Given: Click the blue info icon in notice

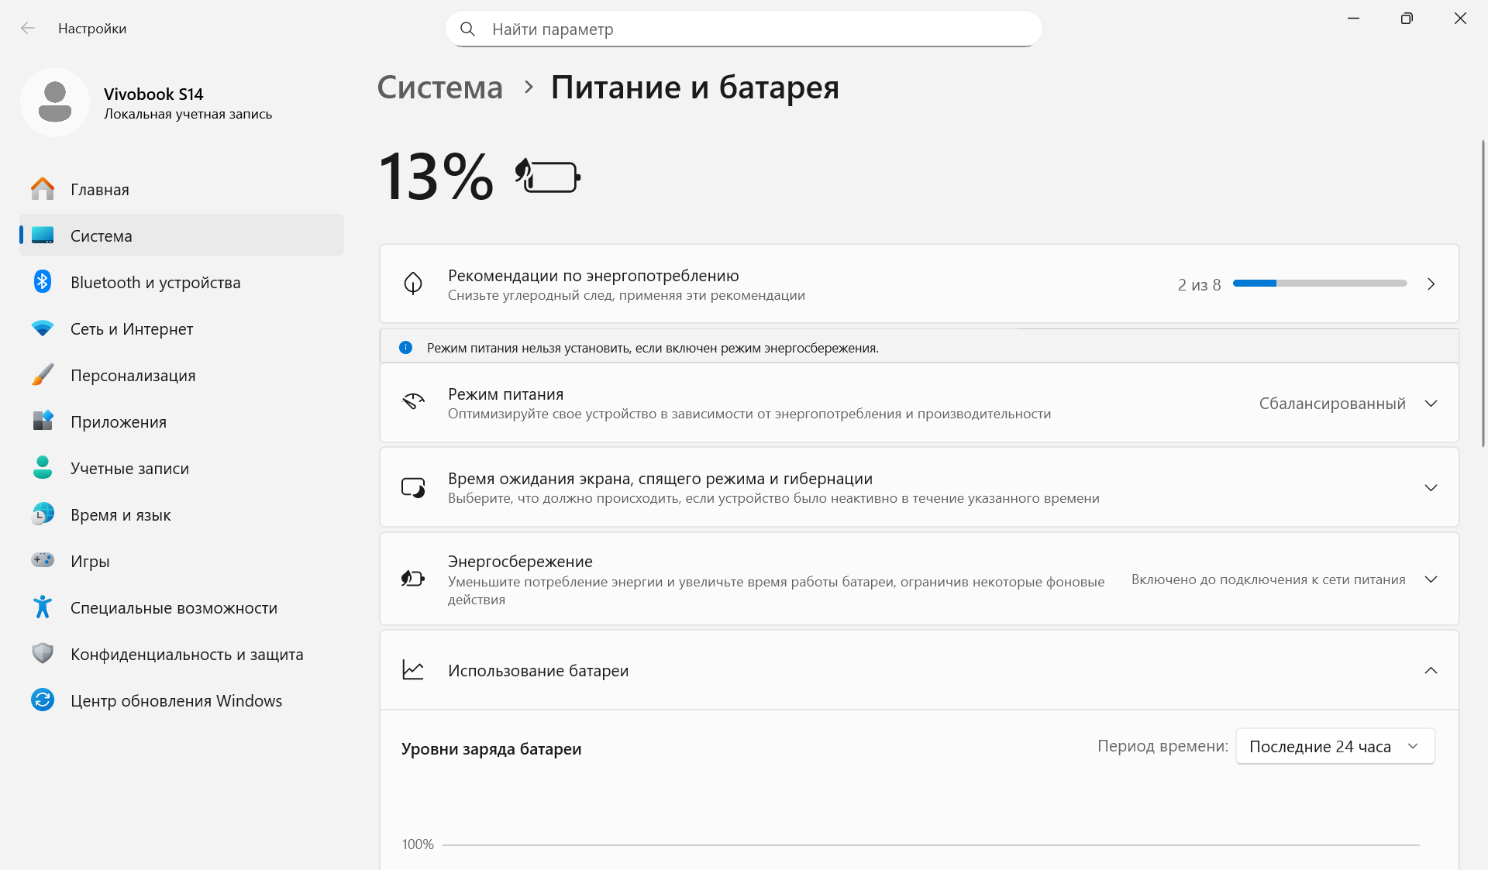Looking at the screenshot, I should click(x=405, y=348).
